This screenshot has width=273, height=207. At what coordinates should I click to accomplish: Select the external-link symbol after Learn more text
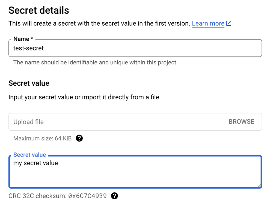[229, 23]
